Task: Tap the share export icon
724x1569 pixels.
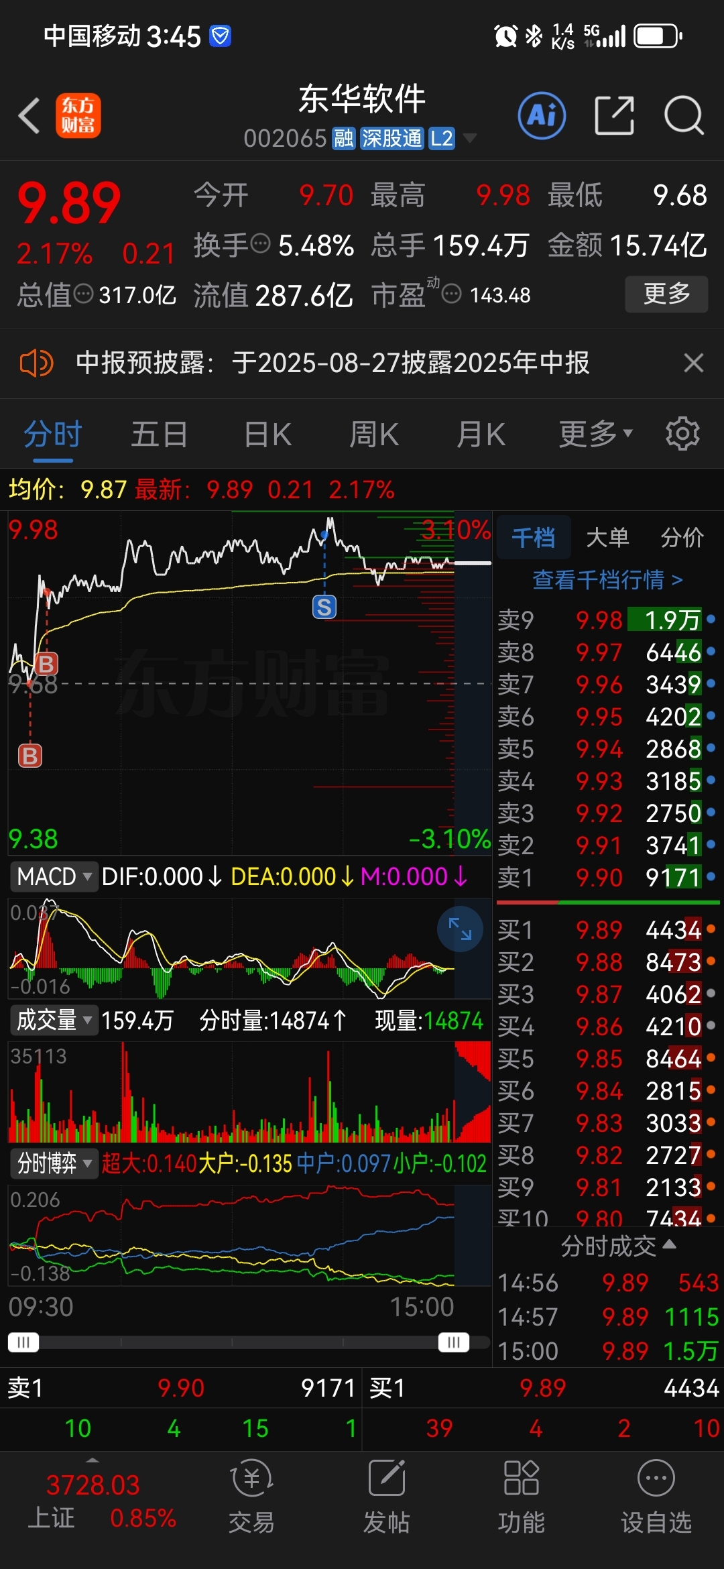Action: [615, 115]
